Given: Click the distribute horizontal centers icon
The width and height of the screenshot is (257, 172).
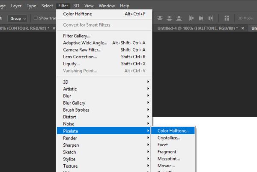Looking at the screenshot, I should click(x=201, y=18).
